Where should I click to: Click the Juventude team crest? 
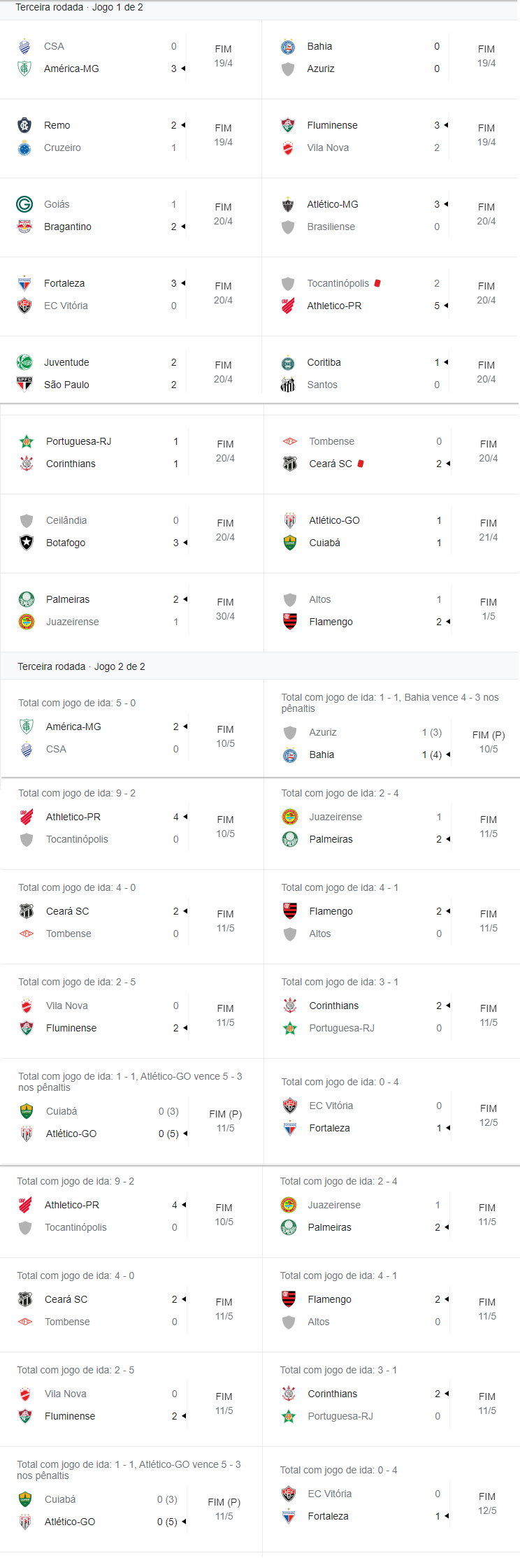click(24, 362)
